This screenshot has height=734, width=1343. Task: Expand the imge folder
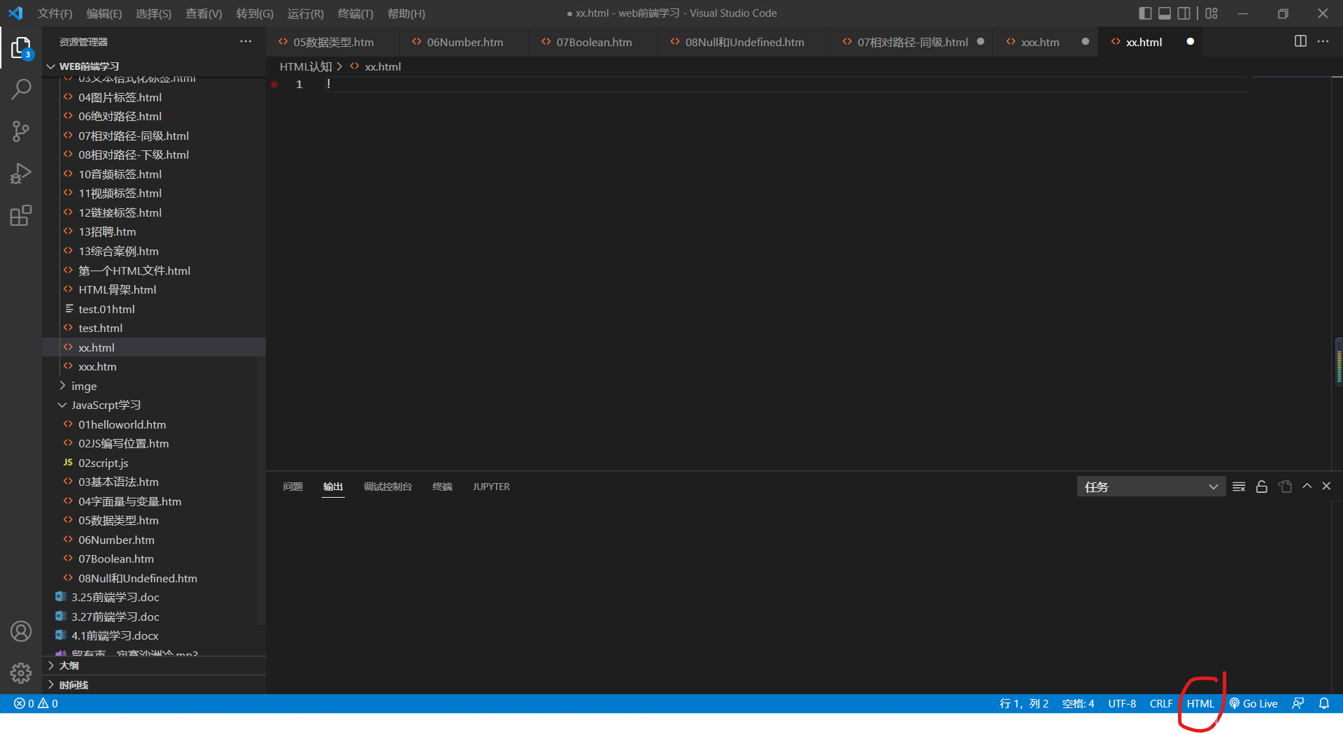click(154, 386)
